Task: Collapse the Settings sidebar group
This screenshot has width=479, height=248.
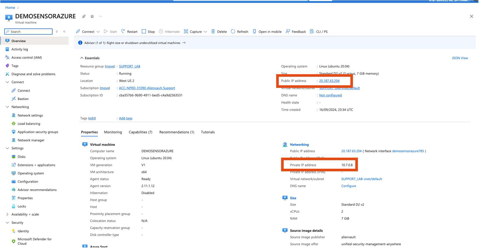Action: (8, 148)
